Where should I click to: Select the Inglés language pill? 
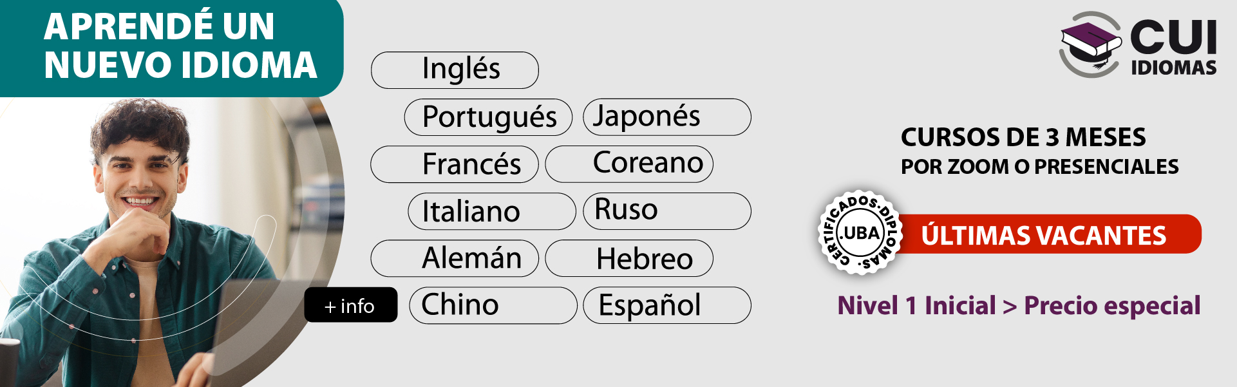pyautogui.click(x=455, y=70)
